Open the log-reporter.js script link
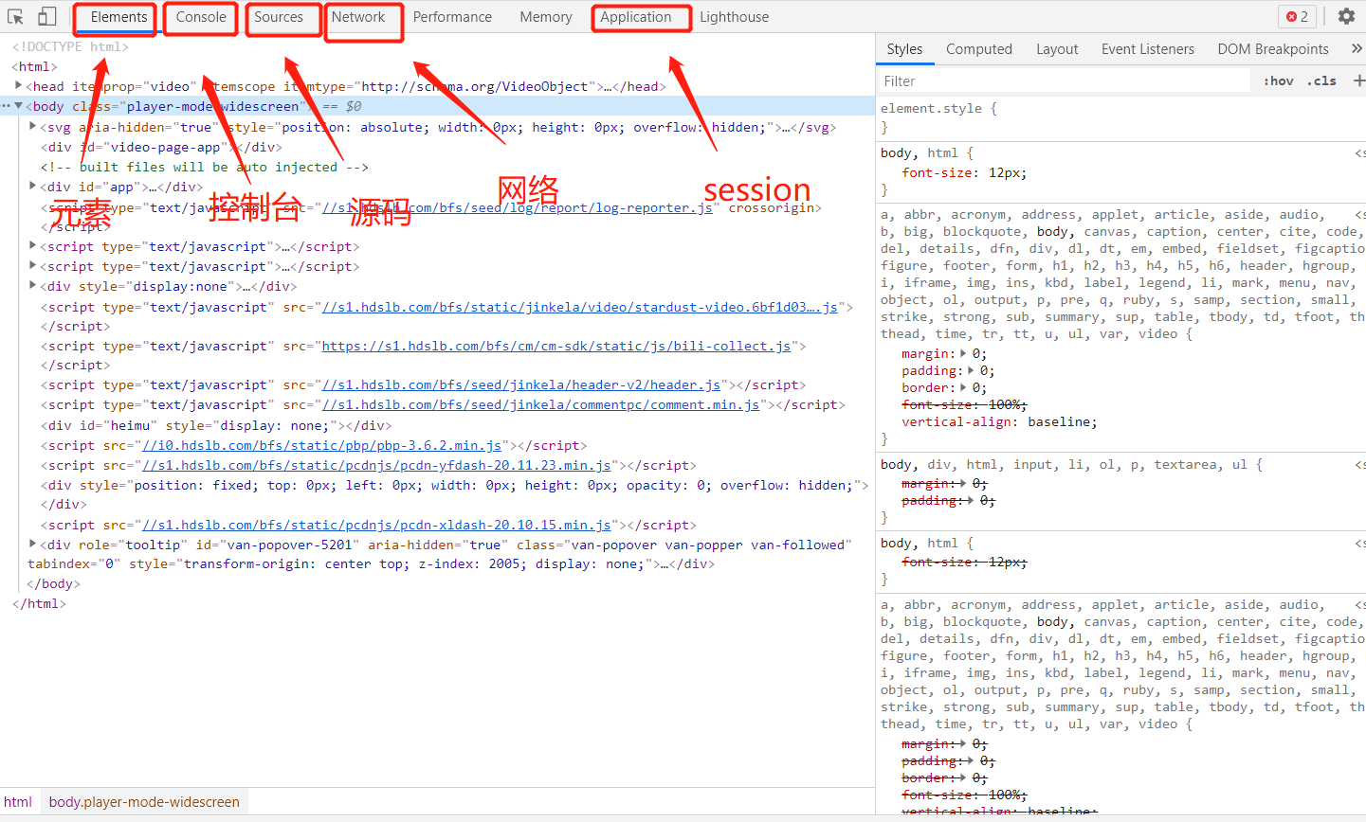This screenshot has width=1366, height=822. click(517, 207)
